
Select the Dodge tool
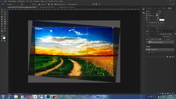5,24
